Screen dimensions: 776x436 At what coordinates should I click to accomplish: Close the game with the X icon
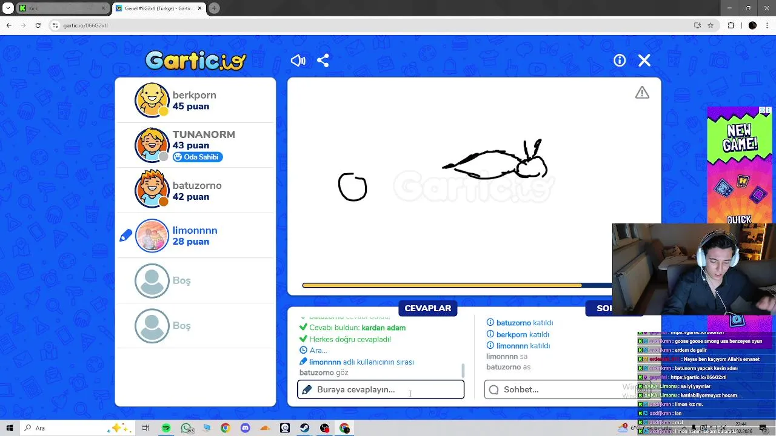[x=644, y=61]
